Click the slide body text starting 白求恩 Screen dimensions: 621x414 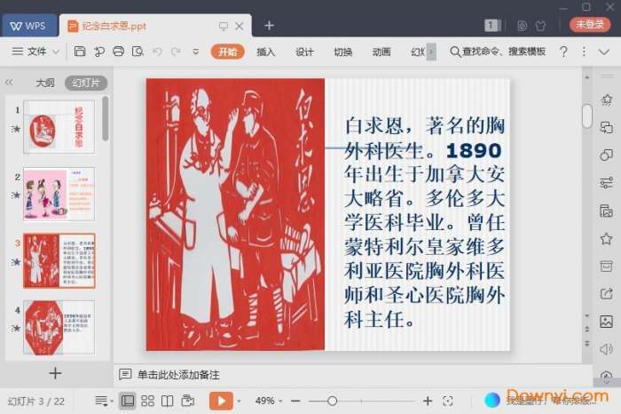coord(425,222)
